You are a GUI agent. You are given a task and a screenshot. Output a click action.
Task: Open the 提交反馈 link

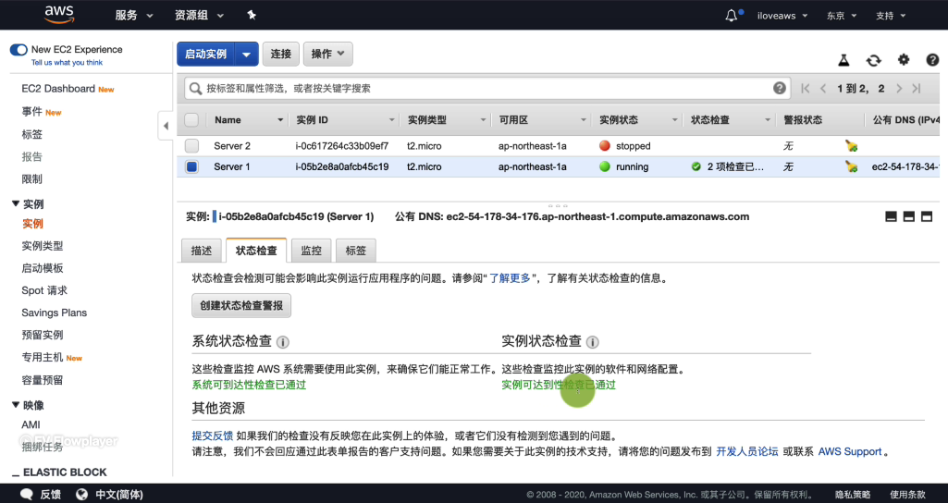[x=212, y=436]
